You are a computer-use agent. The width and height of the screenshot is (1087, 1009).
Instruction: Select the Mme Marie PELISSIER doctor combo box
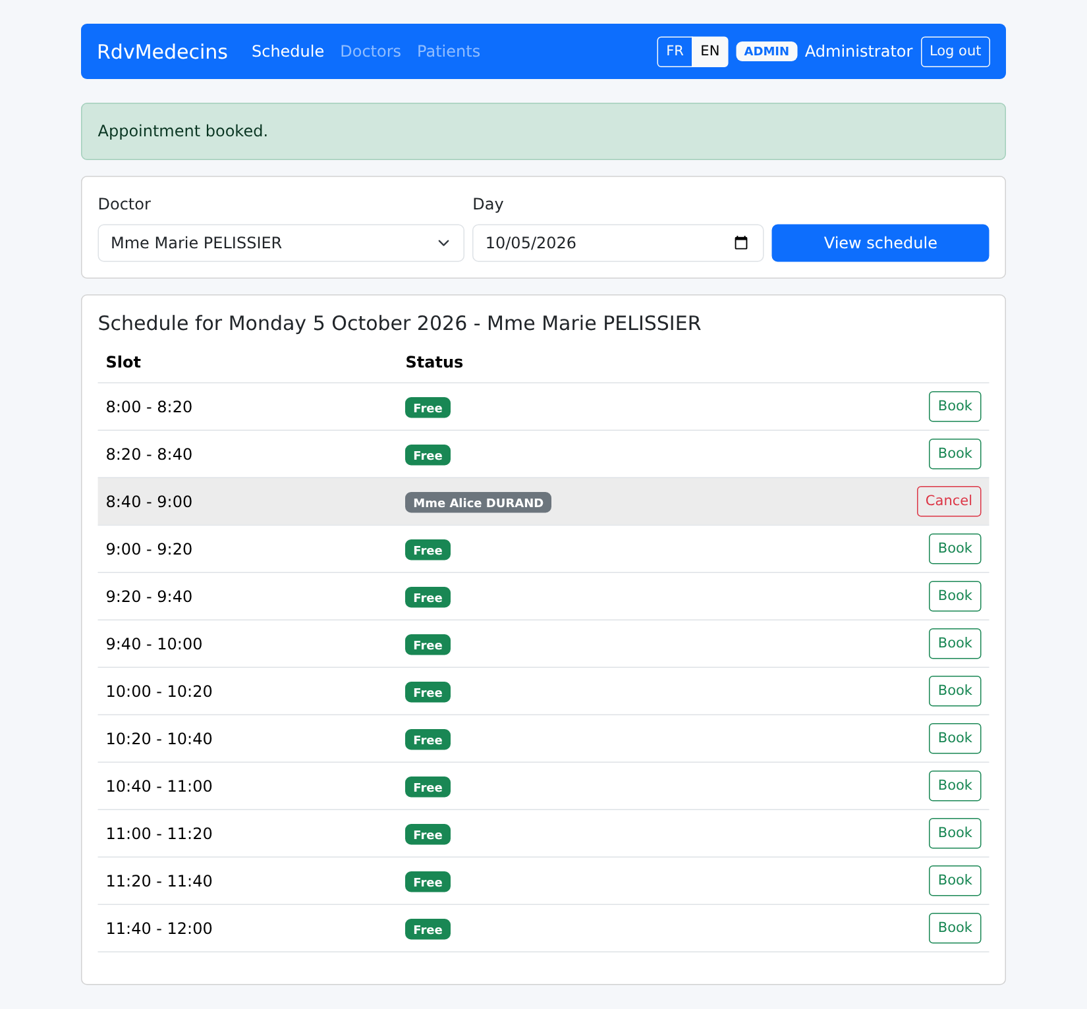tap(281, 243)
